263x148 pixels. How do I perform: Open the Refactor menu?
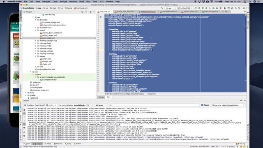[x=73, y=2]
